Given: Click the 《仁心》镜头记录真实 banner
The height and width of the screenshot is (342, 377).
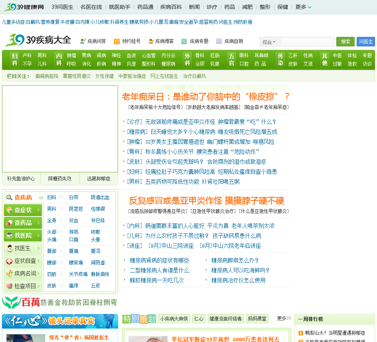Looking at the screenshot, I should pyautogui.click(x=60, y=321).
